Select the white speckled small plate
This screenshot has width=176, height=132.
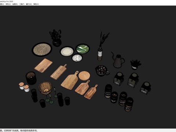coord(77,58)
